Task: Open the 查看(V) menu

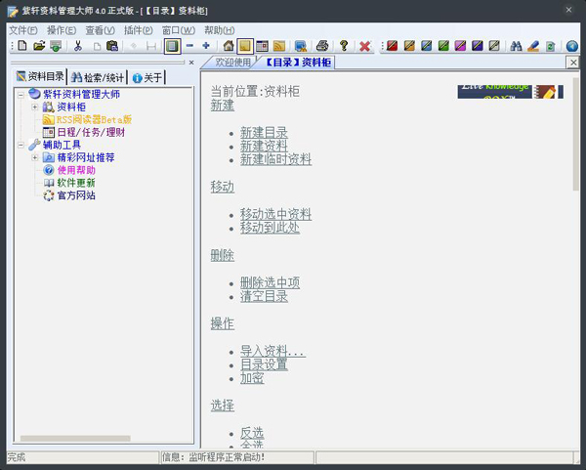Action: pyautogui.click(x=101, y=30)
